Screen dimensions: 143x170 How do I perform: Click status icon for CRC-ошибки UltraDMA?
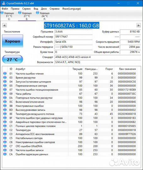pos(5,146)
